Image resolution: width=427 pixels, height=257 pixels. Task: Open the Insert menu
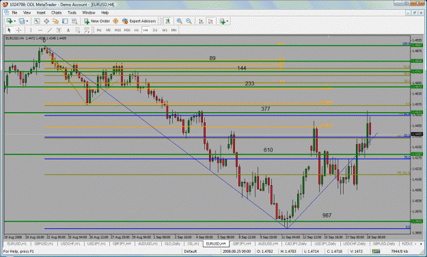pyautogui.click(x=41, y=12)
